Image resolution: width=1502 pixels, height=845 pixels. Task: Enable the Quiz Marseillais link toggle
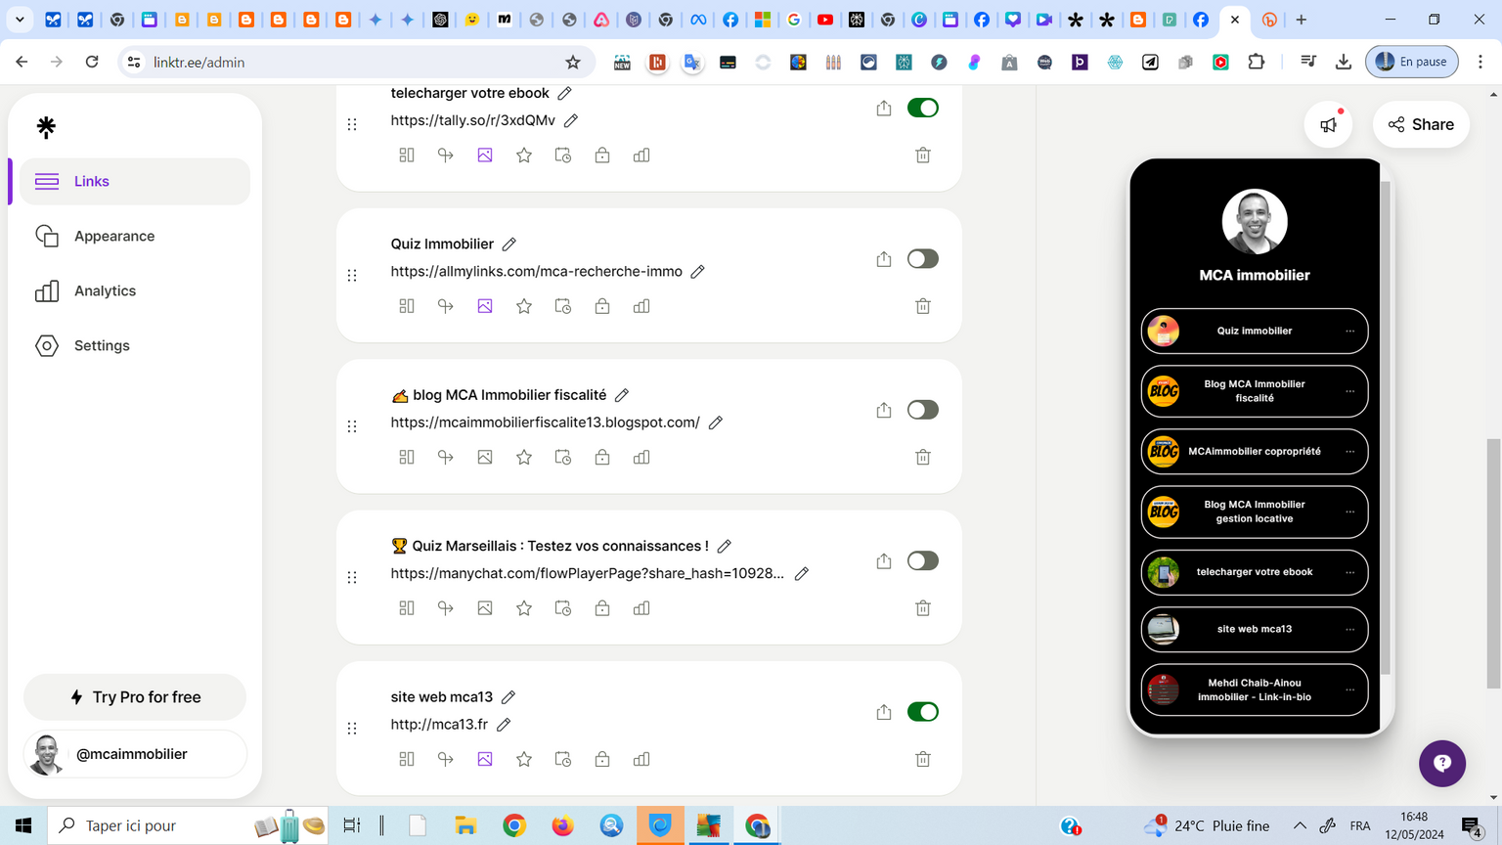pyautogui.click(x=922, y=561)
